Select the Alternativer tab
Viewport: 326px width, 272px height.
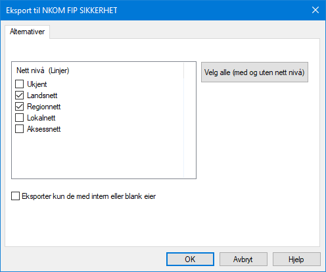pyautogui.click(x=28, y=32)
